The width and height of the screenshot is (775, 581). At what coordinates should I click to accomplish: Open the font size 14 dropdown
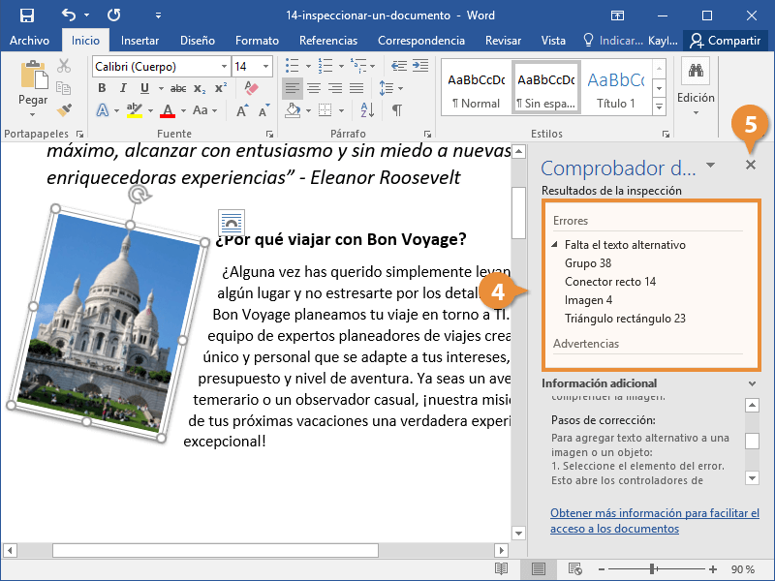tap(265, 66)
